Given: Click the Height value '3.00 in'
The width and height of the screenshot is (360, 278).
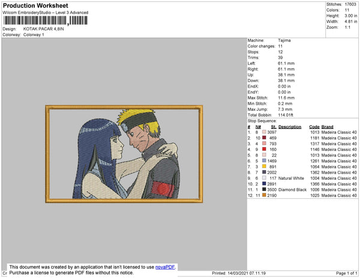Looking at the screenshot, I should [x=351, y=16].
